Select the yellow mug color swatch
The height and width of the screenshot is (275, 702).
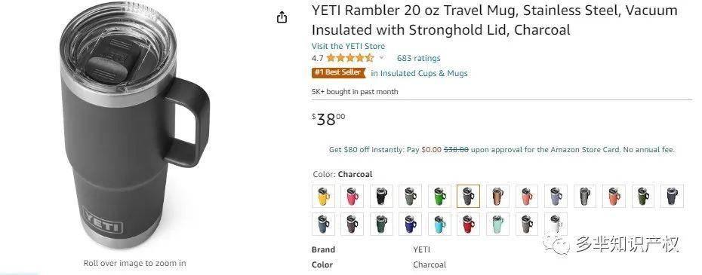point(323,197)
